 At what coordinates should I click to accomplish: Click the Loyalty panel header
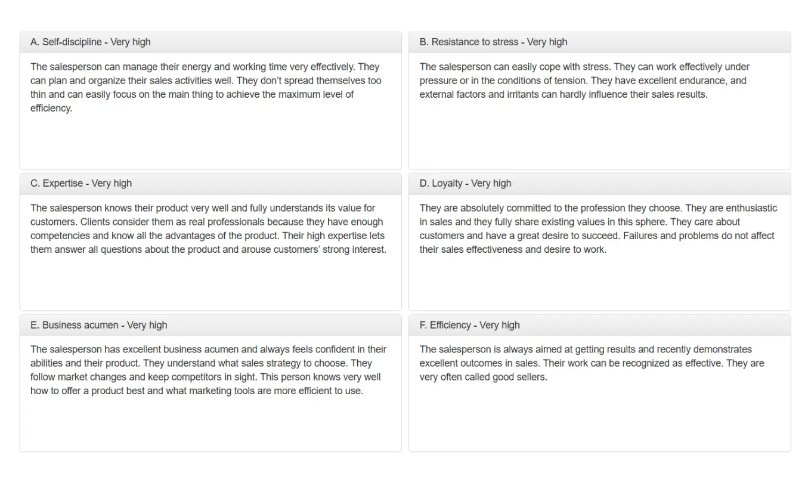(599, 184)
